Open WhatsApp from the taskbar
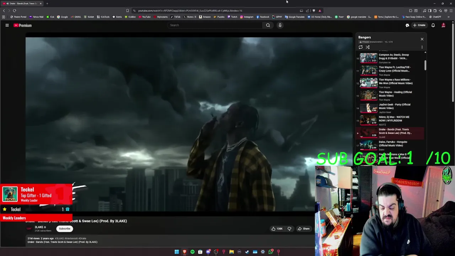 click(x=271, y=252)
